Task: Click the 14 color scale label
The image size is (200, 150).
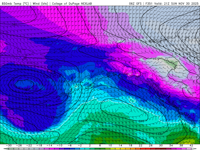Action: tap(120, 145)
